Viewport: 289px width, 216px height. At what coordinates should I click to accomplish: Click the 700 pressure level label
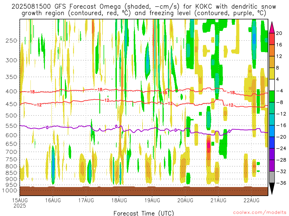pos(11,152)
